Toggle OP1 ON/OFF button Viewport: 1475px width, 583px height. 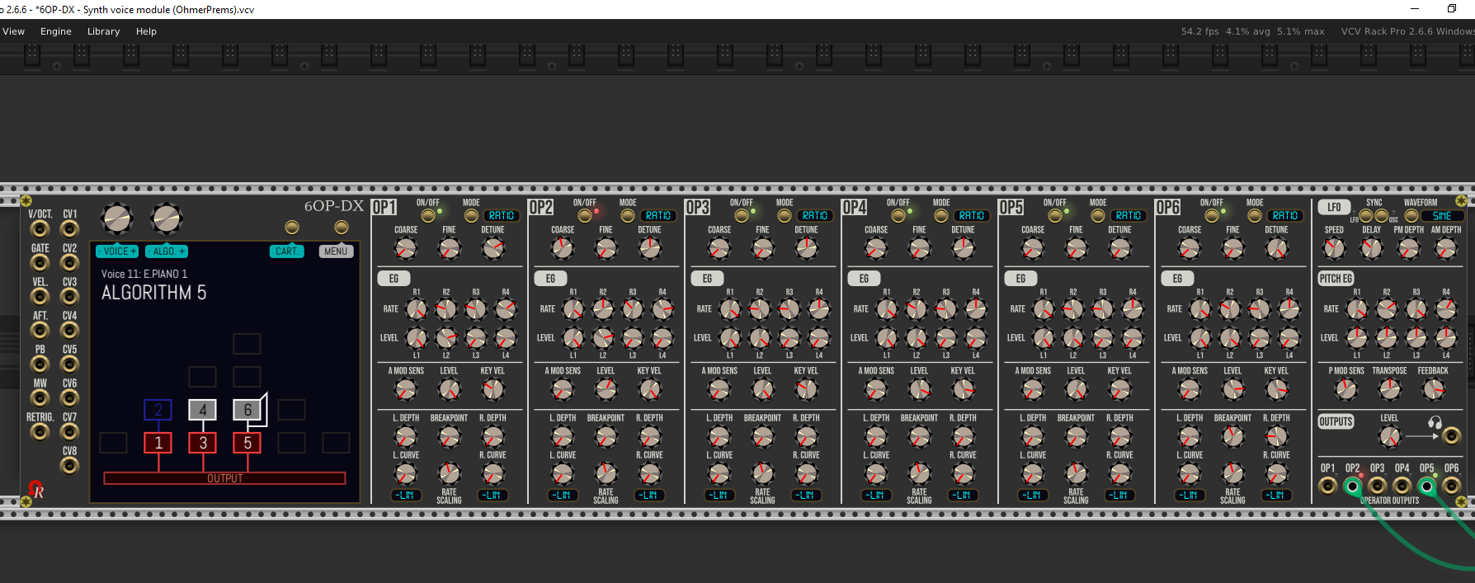[x=427, y=216]
